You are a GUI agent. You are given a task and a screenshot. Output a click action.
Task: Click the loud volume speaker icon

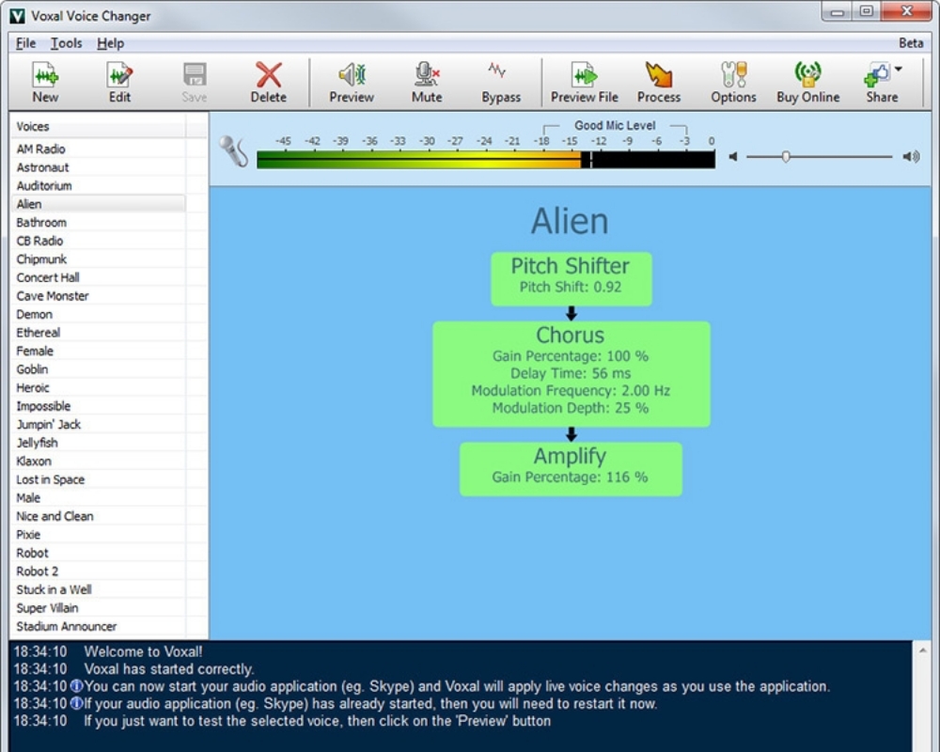[x=911, y=157]
